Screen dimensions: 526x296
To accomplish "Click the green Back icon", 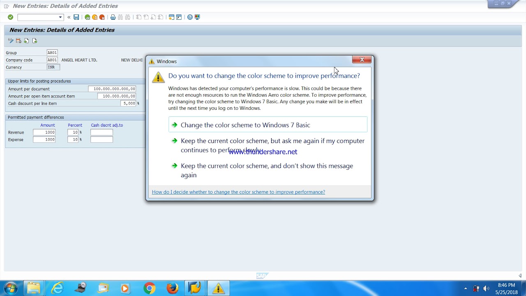I will (87, 17).
